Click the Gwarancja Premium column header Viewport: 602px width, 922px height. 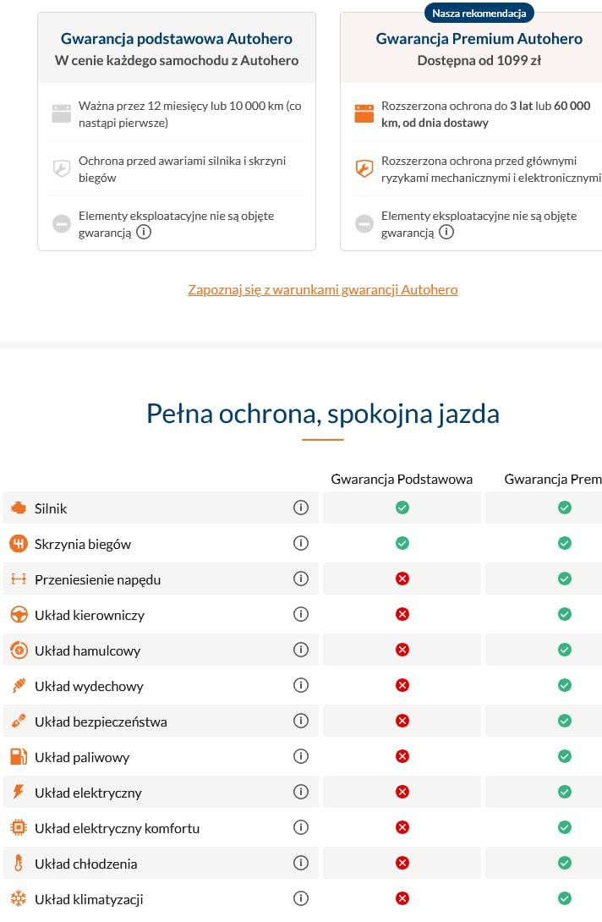pos(553,479)
